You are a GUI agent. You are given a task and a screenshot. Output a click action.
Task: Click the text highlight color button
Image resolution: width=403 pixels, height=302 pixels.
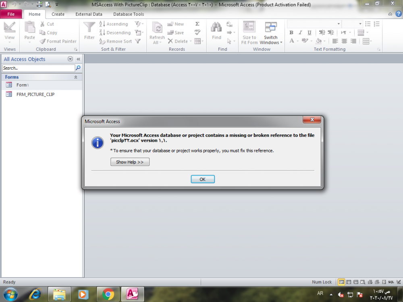click(305, 41)
